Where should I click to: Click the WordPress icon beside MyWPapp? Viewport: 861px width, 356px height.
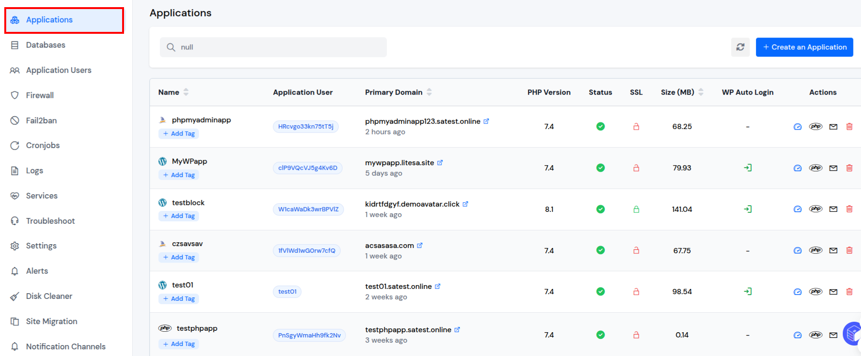[x=163, y=161]
